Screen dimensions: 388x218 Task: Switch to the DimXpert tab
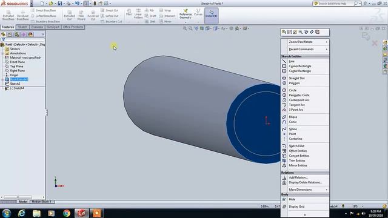[53, 27]
